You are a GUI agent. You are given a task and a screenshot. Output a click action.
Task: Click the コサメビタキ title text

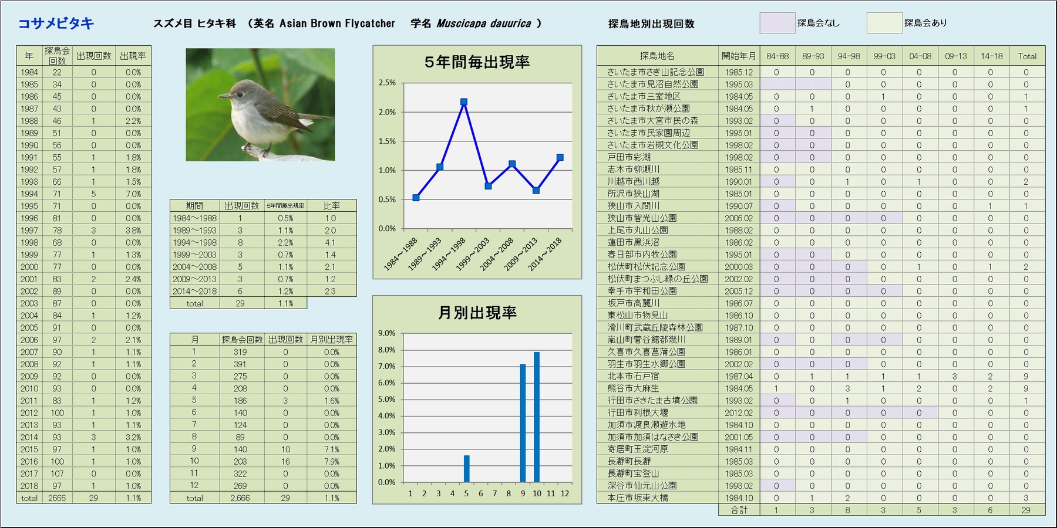coord(56,23)
